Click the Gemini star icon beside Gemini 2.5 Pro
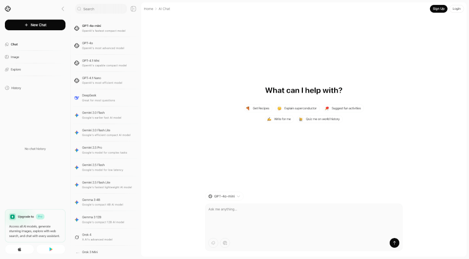This screenshot has height=259, width=469. click(77, 150)
